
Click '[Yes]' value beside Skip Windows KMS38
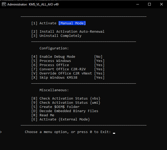coord(99,78)
